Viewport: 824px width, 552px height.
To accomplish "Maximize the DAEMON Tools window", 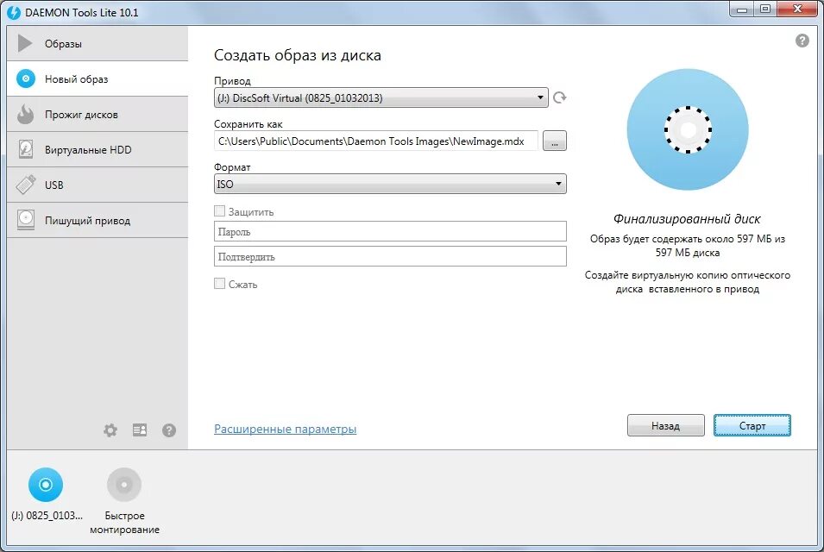I will point(765,9).
